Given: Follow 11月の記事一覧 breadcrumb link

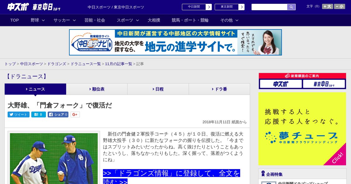Looking at the screenshot, I should tap(118, 64).
